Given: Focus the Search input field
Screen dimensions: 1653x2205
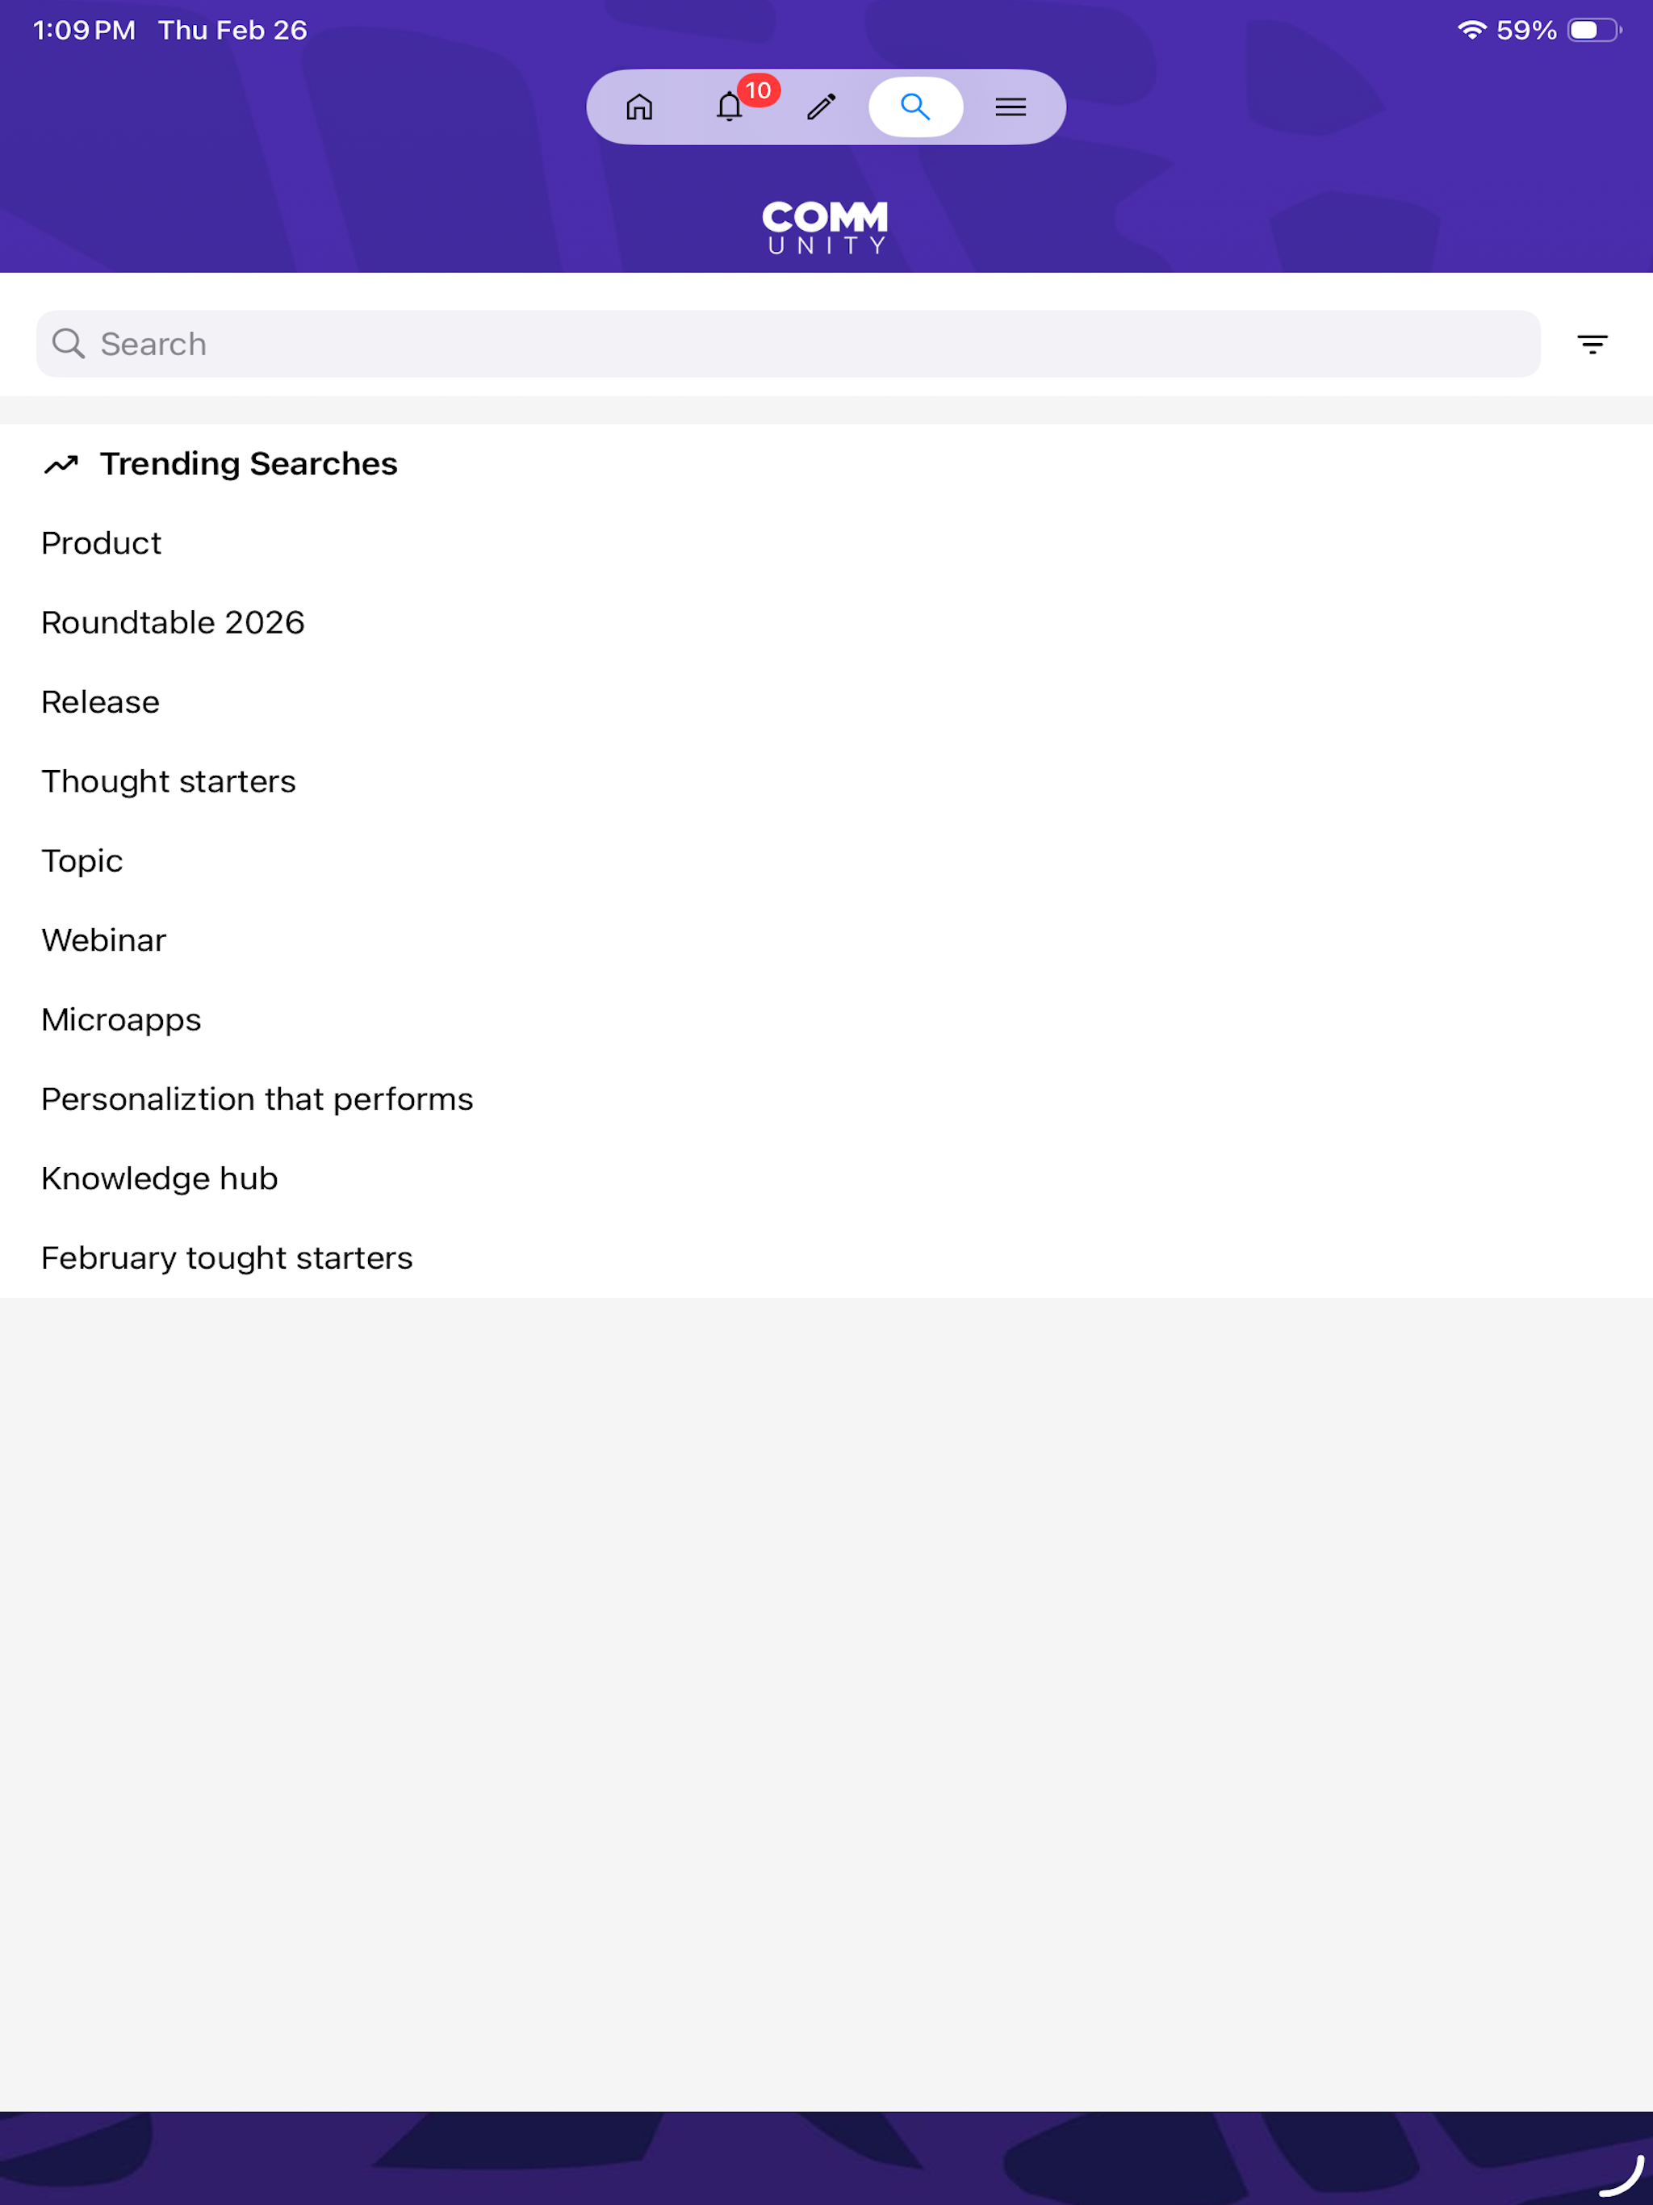Looking at the screenshot, I should click(x=788, y=344).
